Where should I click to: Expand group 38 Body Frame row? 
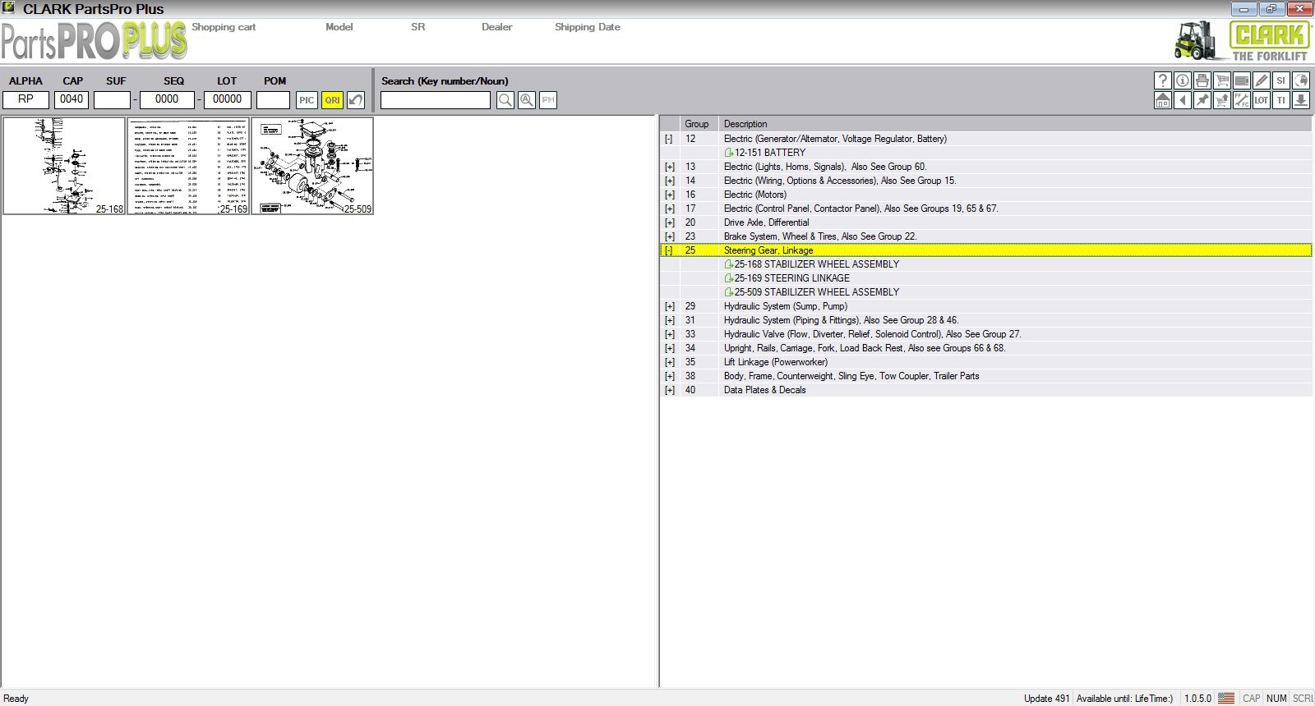tap(669, 376)
